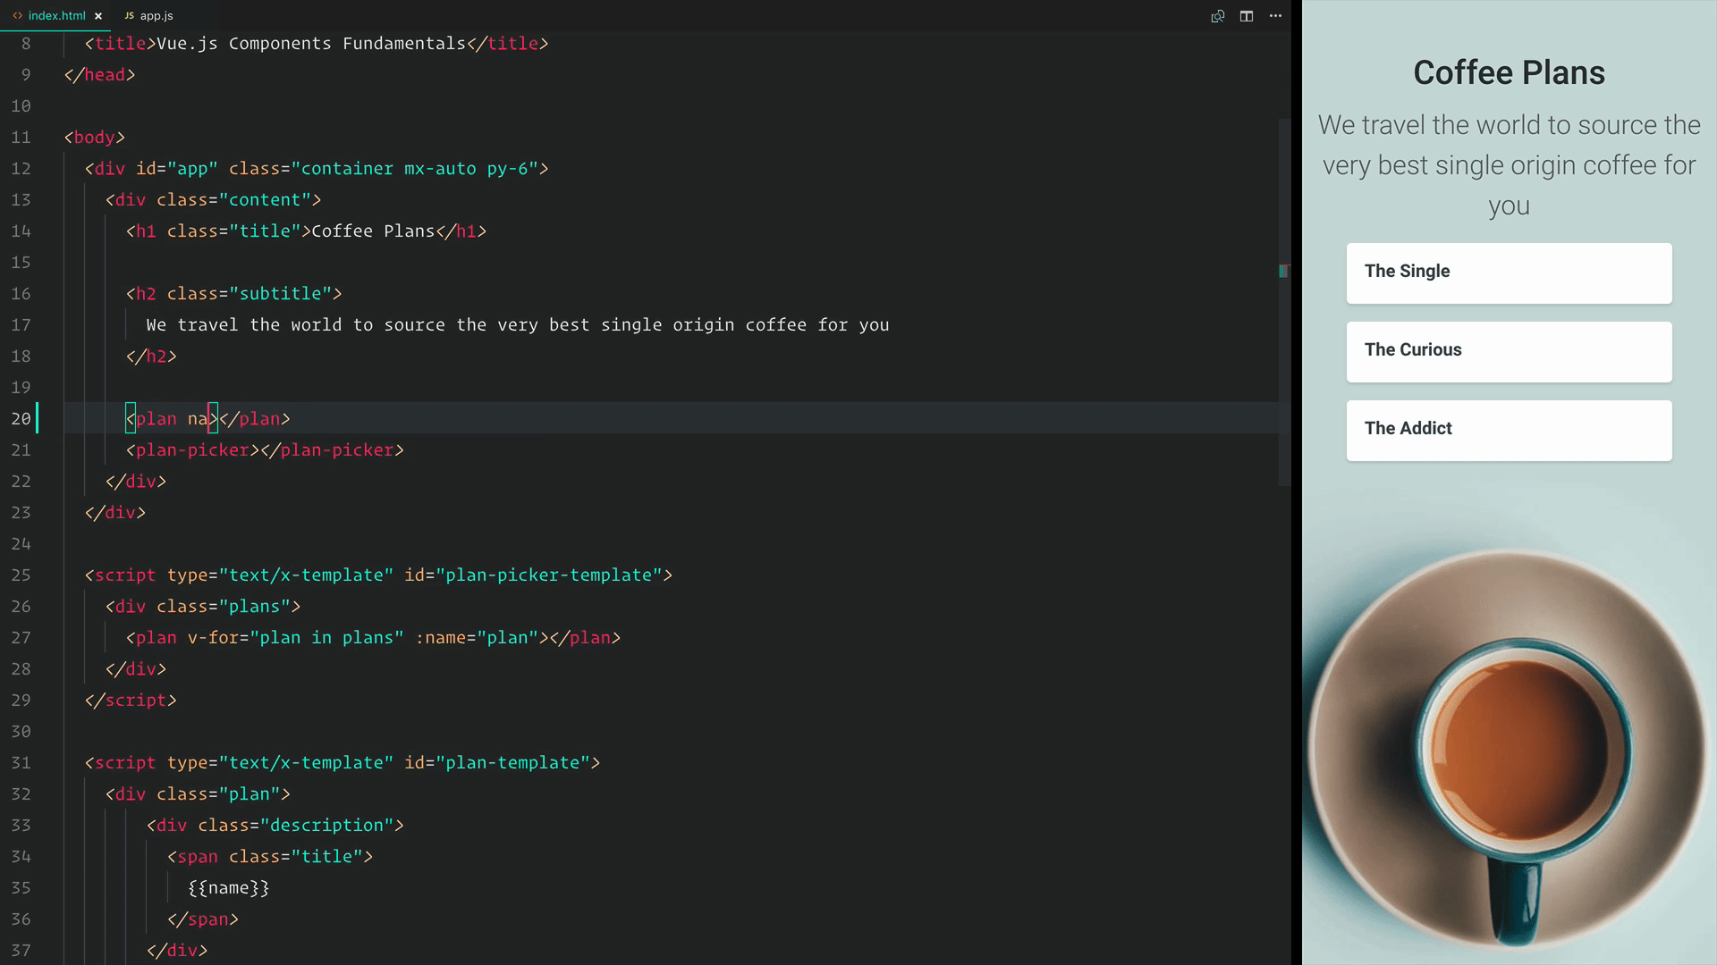The image size is (1717, 965).
Task: Click the preview subtitle about single origin coffee
Action: point(1509,165)
